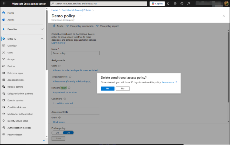Open App registrations in sidebar
Image resolution: width=230 pixels, height=145 pixels.
(x=16, y=80)
